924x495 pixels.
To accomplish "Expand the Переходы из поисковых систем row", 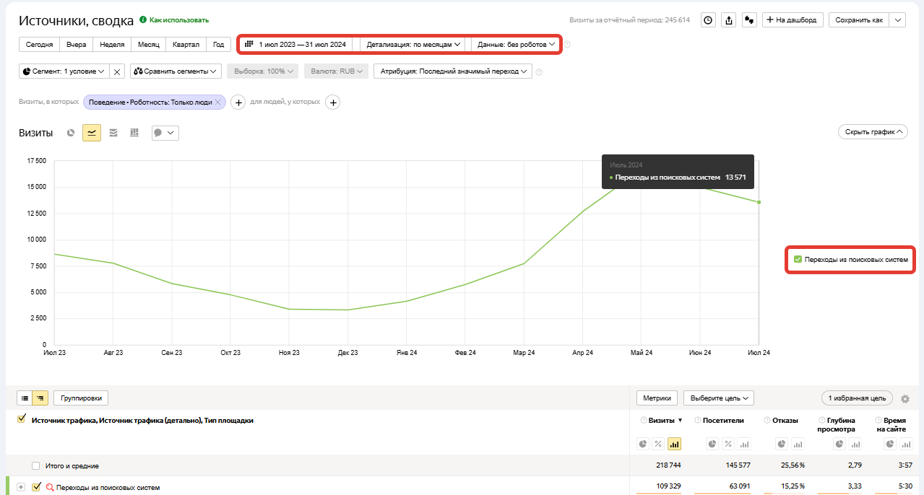I will [x=21, y=487].
